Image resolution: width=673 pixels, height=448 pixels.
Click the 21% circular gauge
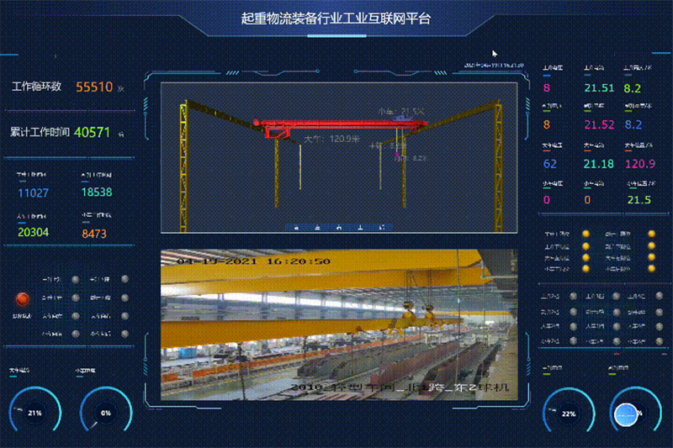click(35, 413)
